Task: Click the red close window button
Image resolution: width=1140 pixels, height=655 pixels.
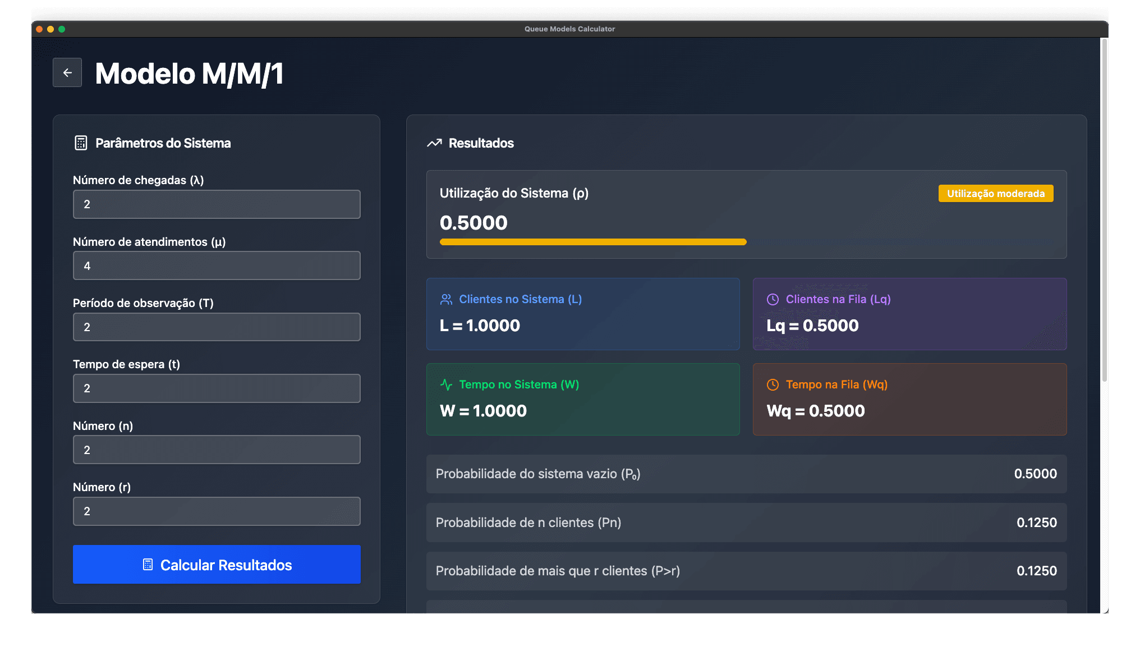Action: pyautogui.click(x=39, y=29)
